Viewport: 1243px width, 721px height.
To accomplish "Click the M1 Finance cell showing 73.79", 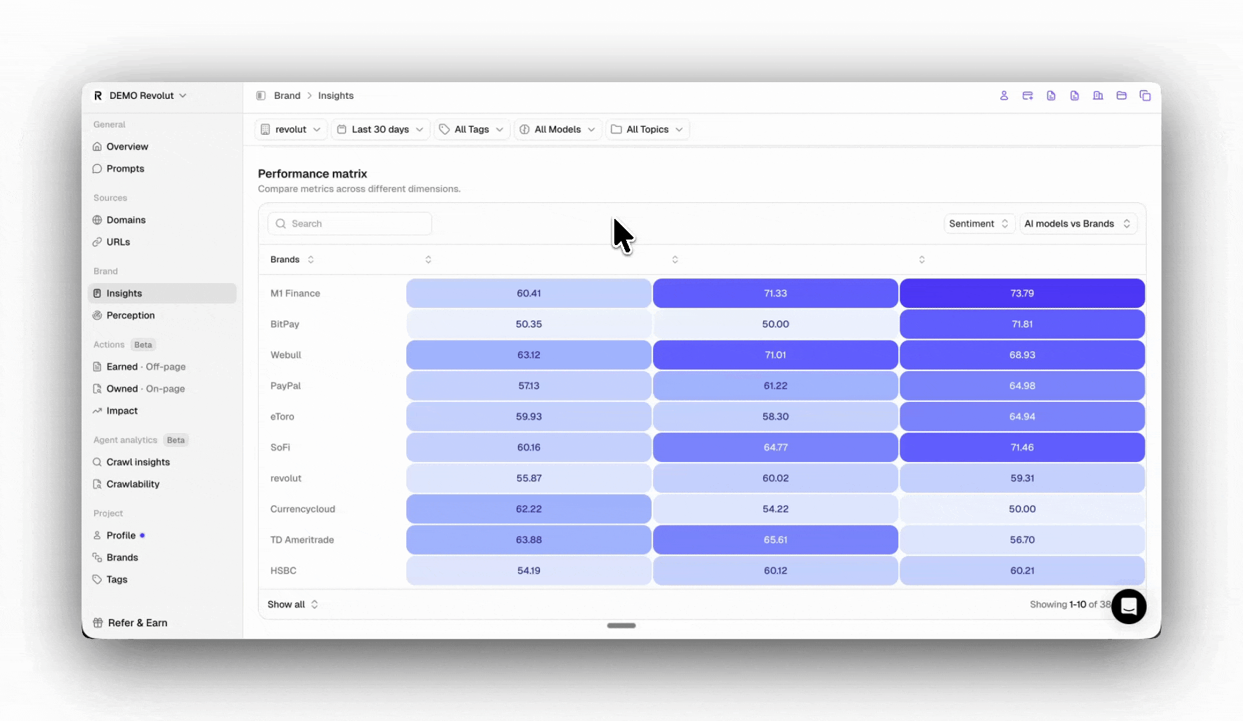I will tap(1022, 293).
